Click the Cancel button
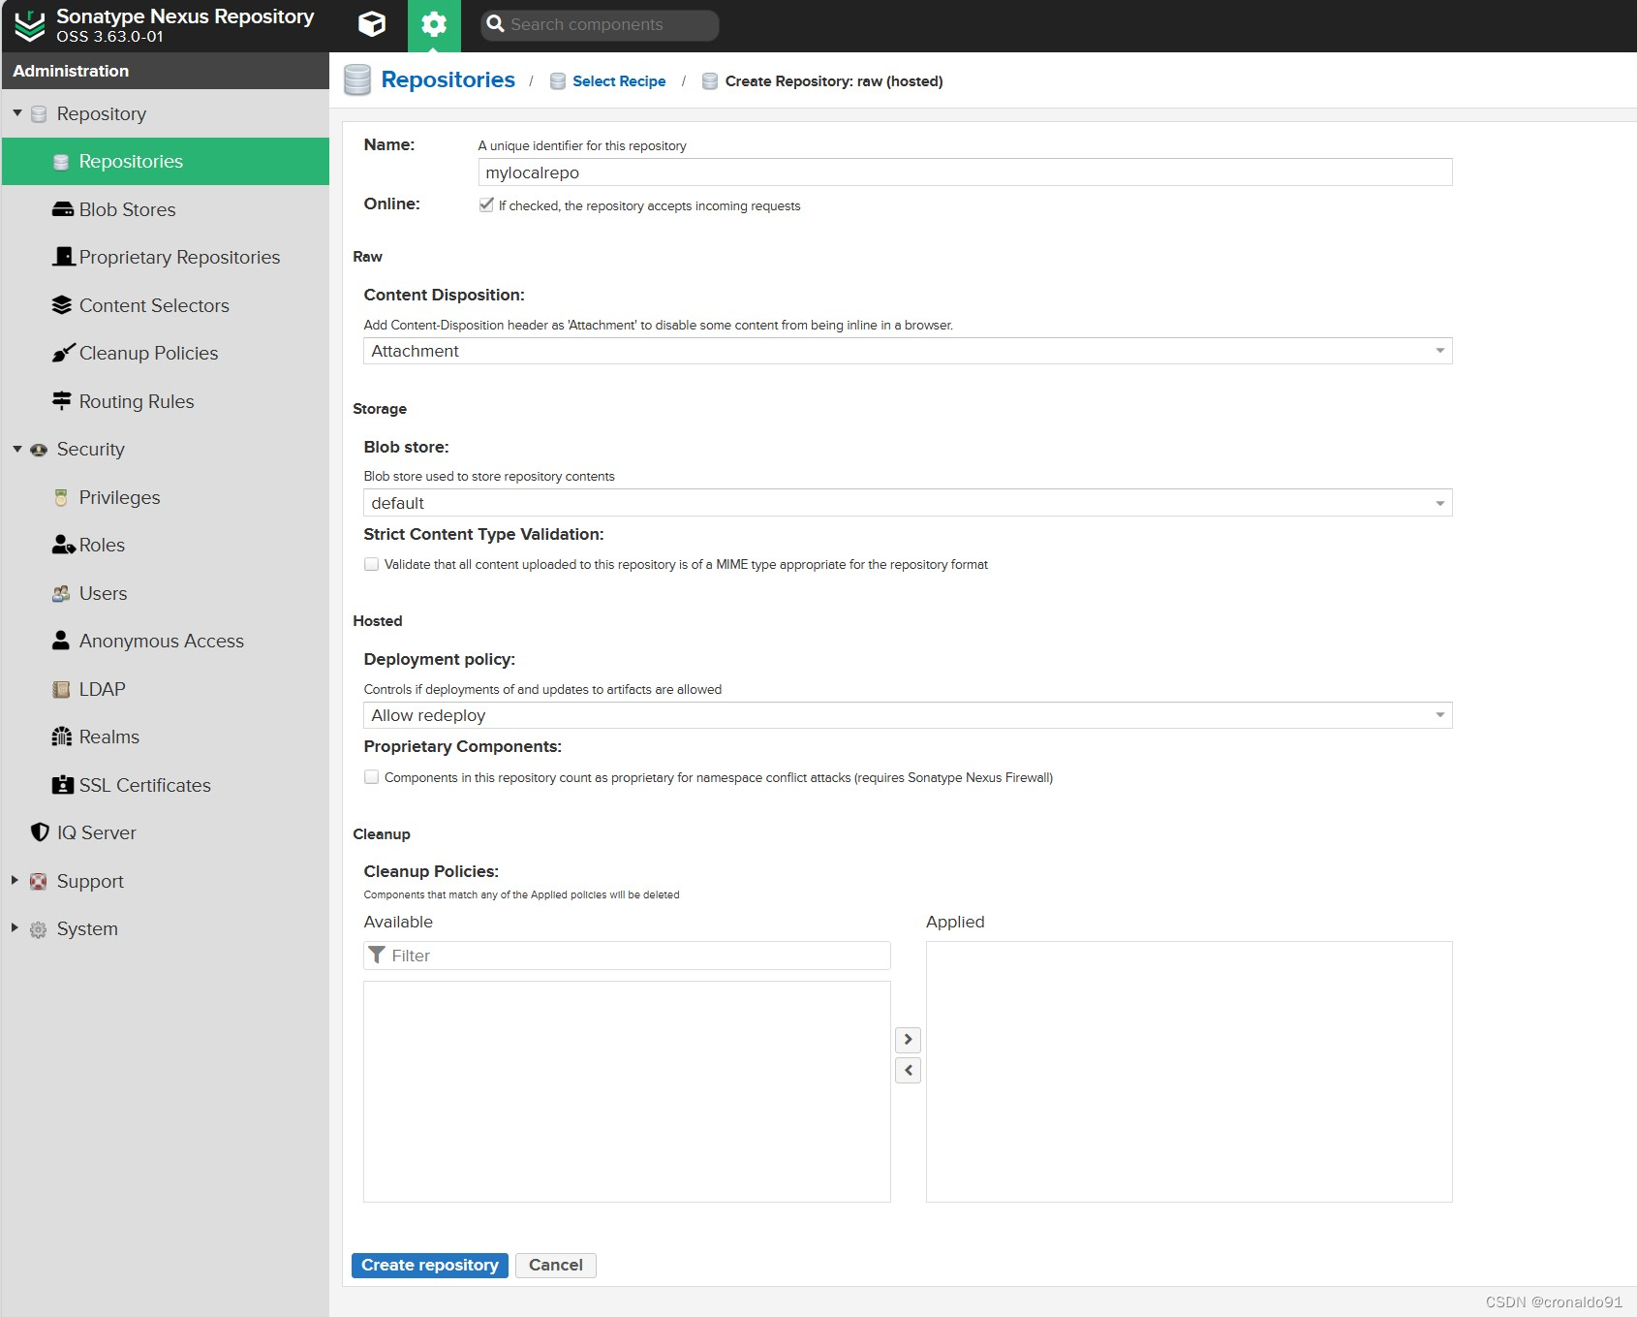Screen dimensions: 1637x1317 pyautogui.click(x=556, y=1265)
